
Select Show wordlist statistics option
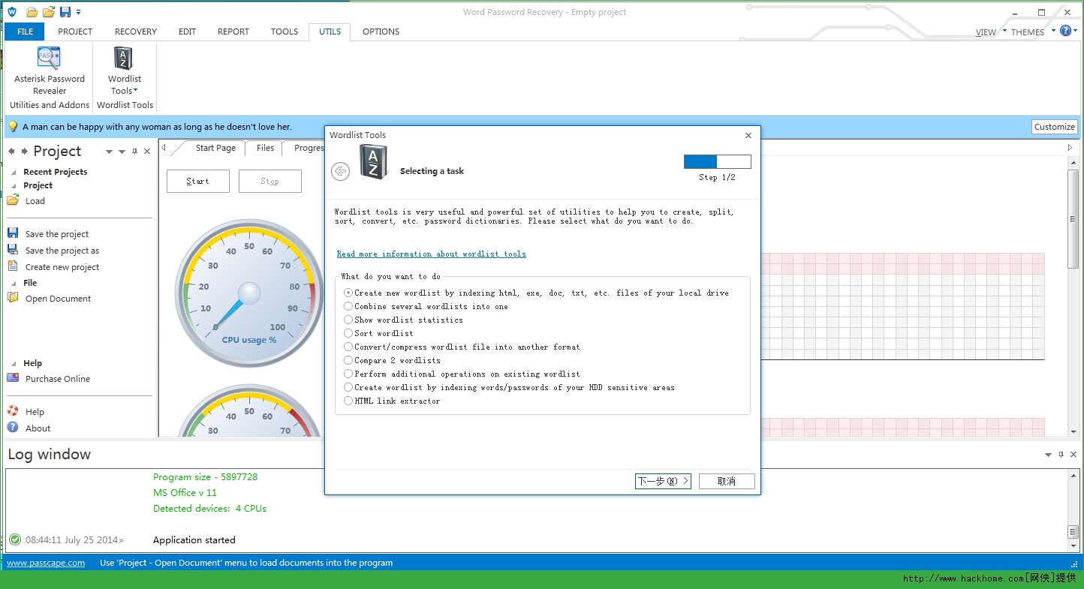(403, 320)
